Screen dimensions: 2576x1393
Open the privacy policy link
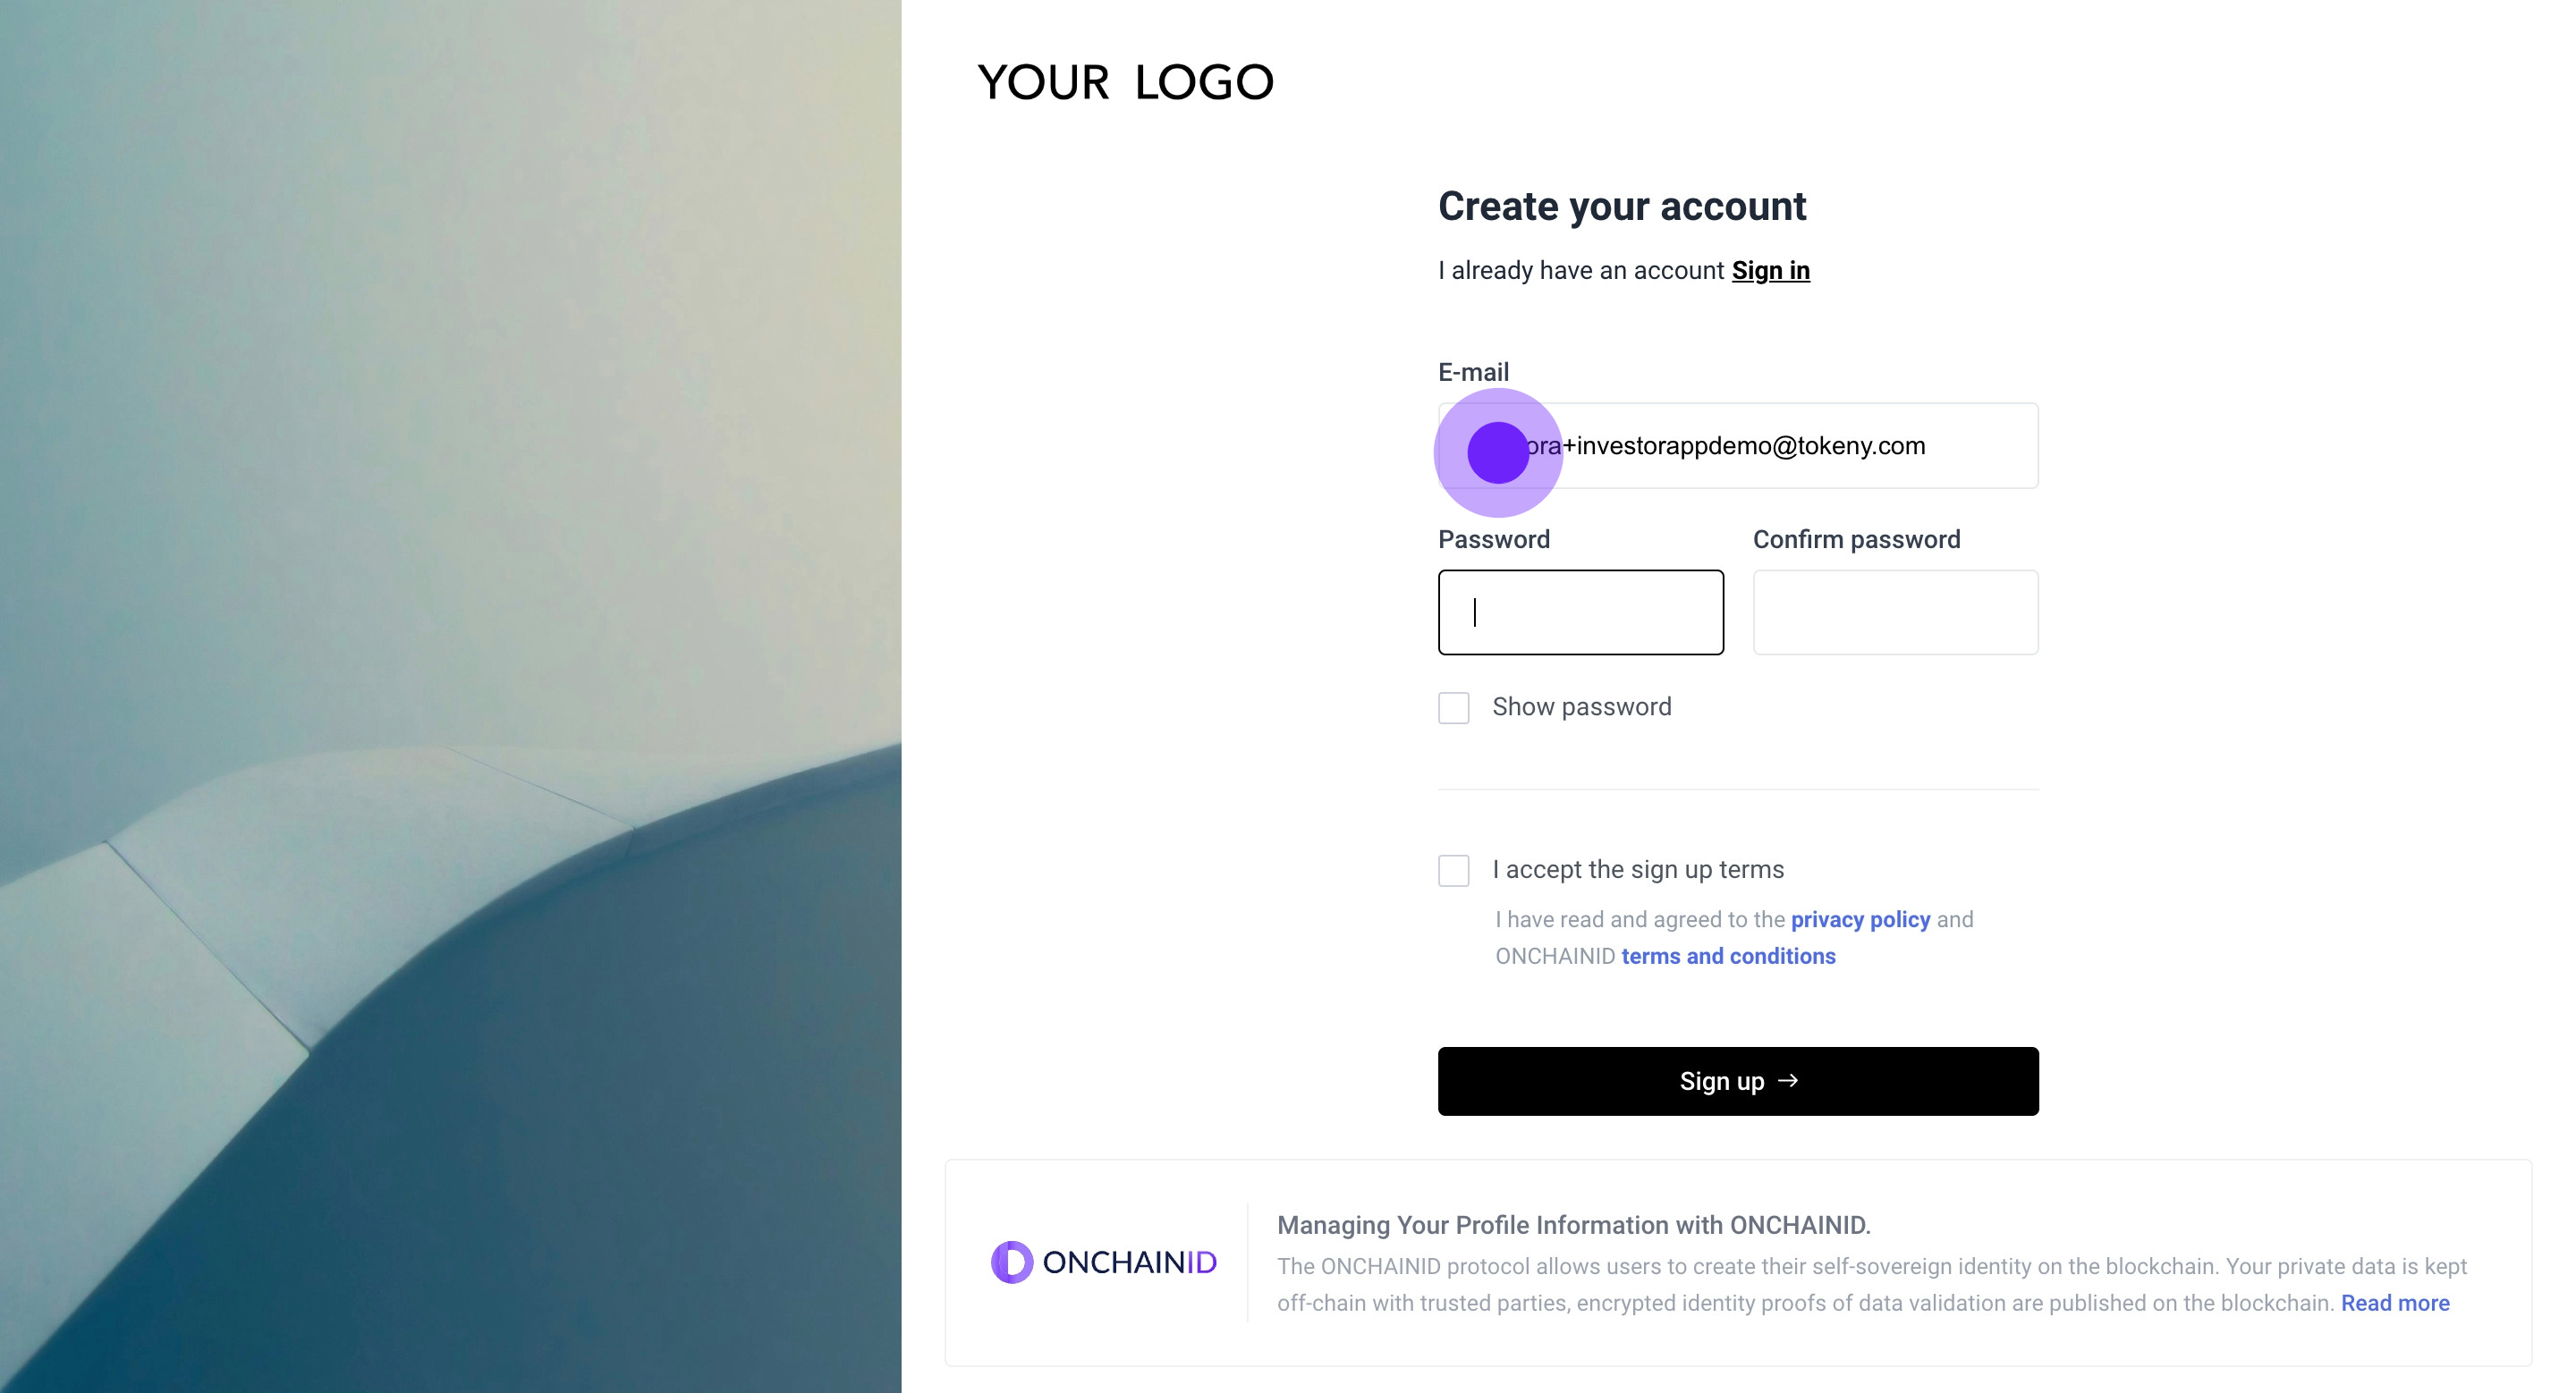pyautogui.click(x=1860, y=919)
